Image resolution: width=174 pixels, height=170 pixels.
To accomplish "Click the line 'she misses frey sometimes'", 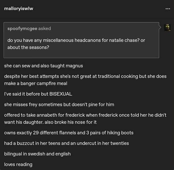I will (x=59, y=105).
